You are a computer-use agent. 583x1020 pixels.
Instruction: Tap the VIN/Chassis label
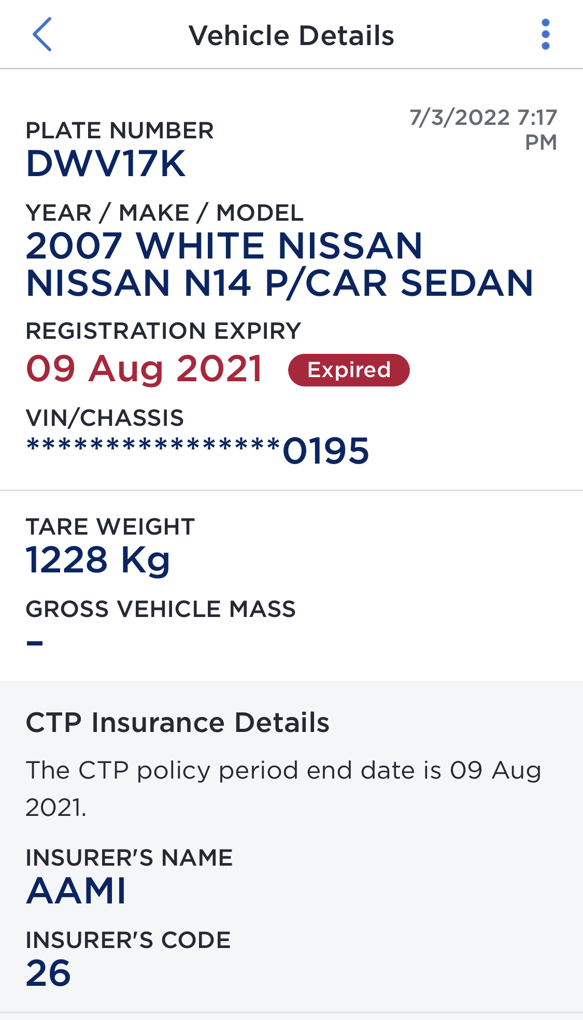click(105, 418)
